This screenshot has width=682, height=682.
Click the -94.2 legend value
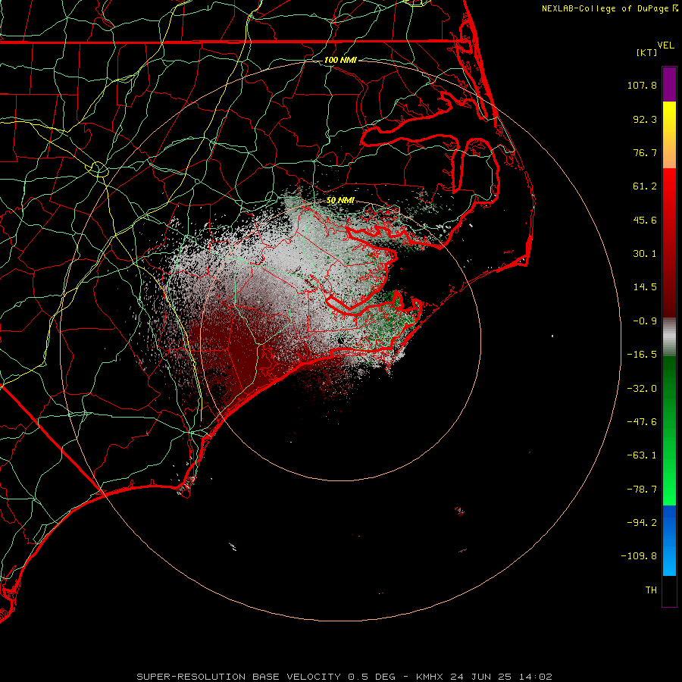coord(642,522)
